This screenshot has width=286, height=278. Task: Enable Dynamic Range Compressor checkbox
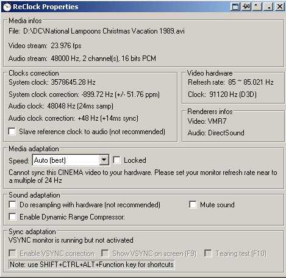(12, 216)
